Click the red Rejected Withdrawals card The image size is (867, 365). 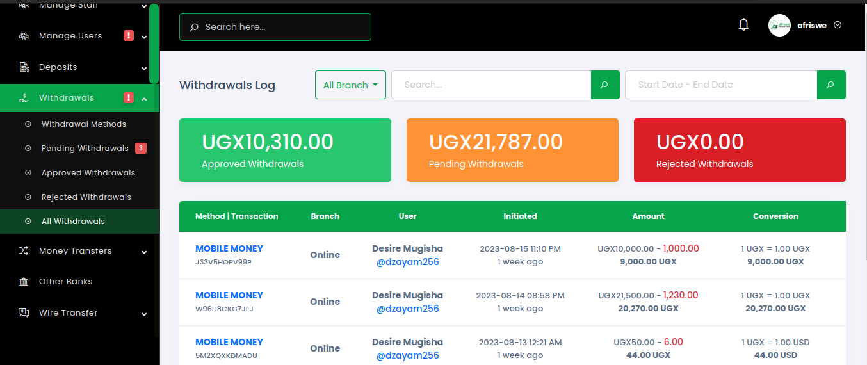(x=740, y=150)
